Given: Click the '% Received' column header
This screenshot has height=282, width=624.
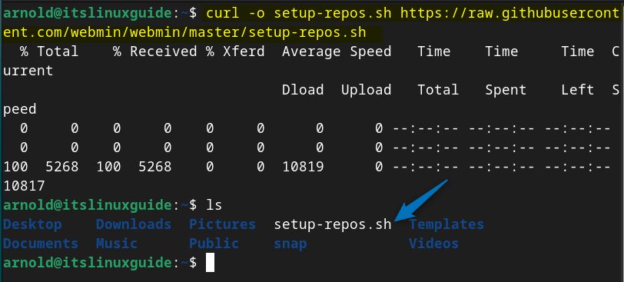Looking at the screenshot, I should coord(154,51).
